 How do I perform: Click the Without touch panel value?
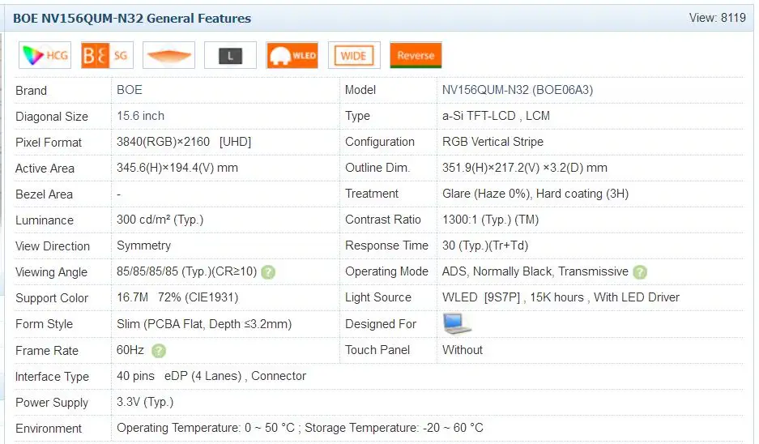(x=463, y=350)
